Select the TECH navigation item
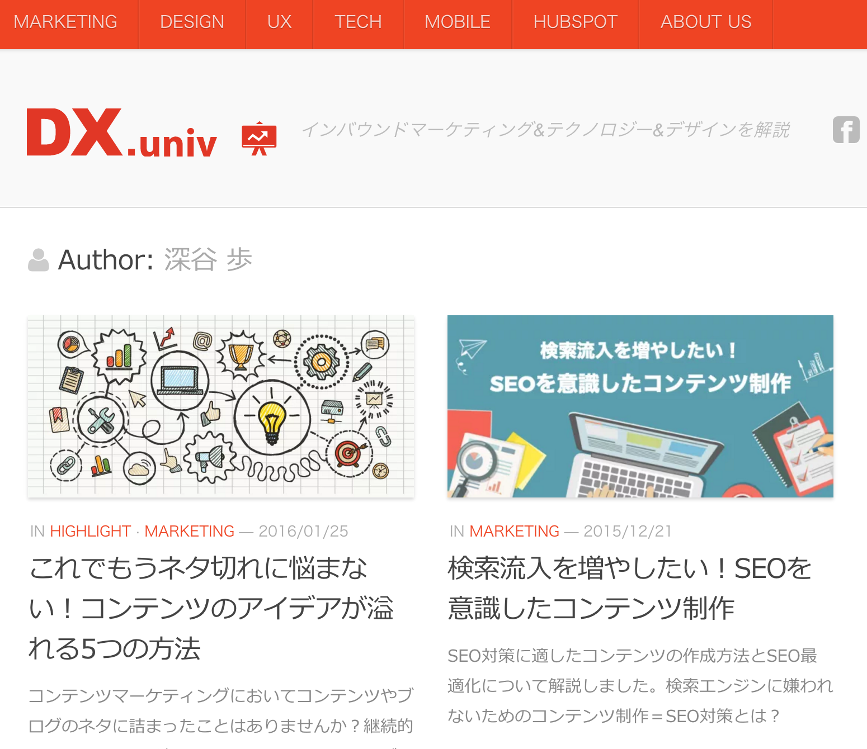The width and height of the screenshot is (867, 749). click(x=358, y=22)
